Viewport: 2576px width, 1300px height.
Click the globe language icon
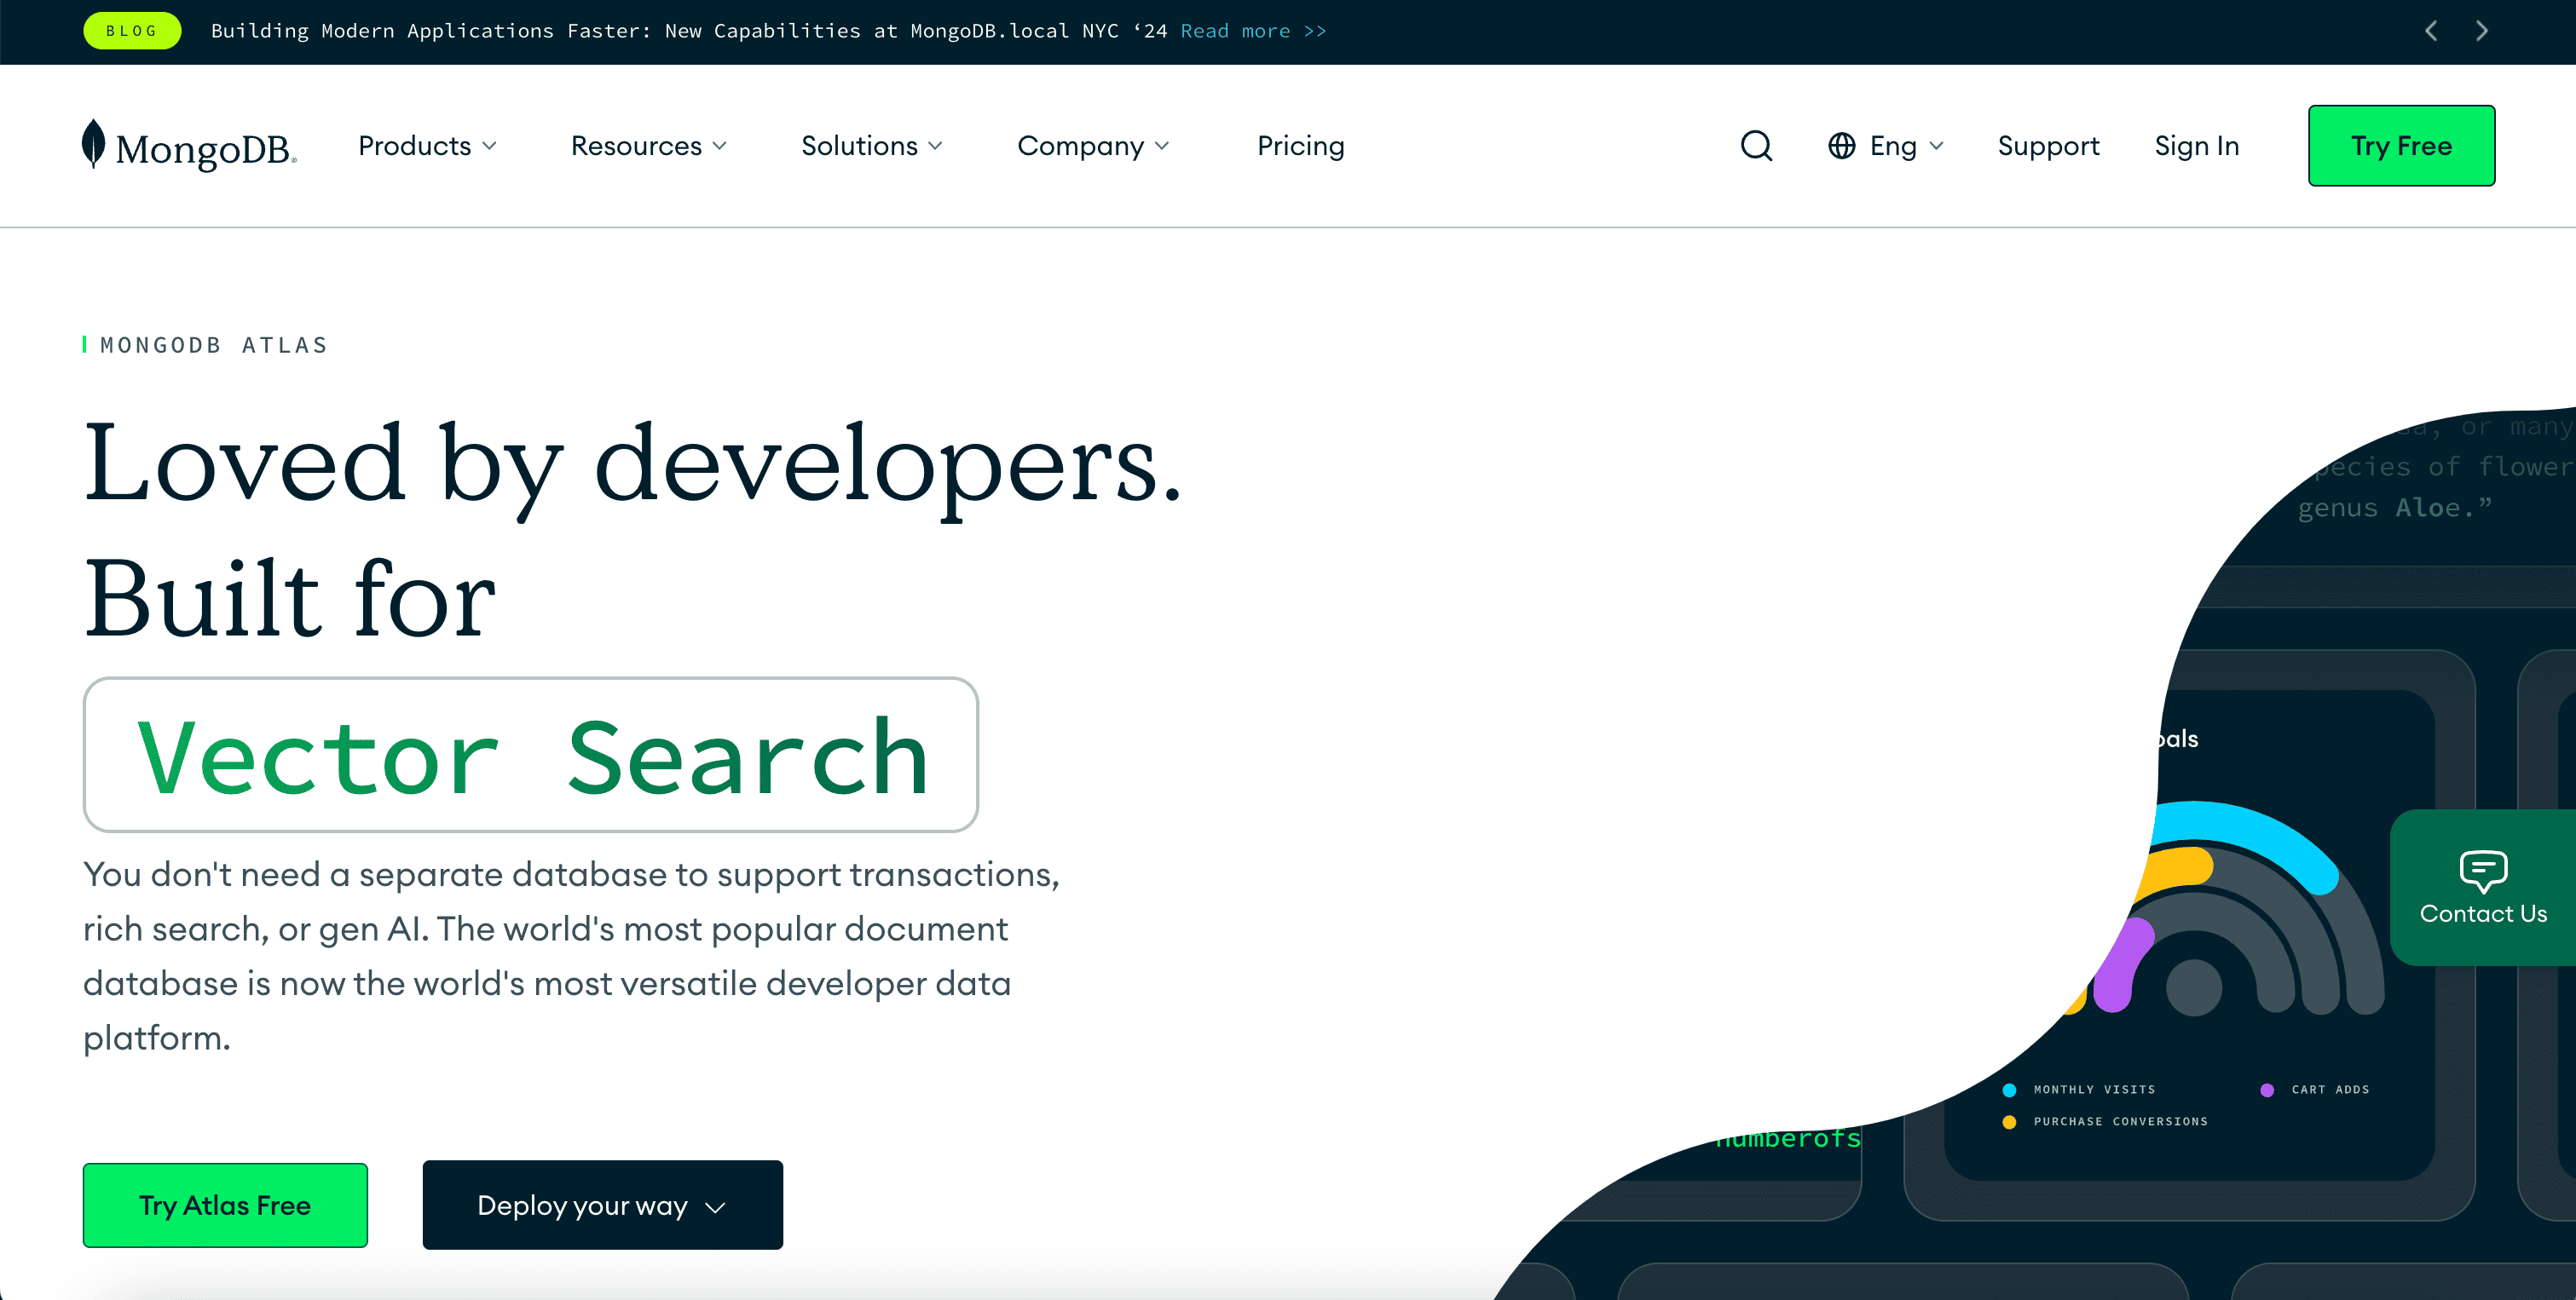[1841, 146]
